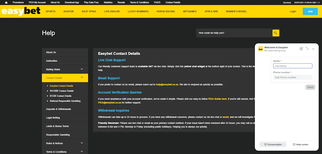Go to the Horse Racing section
The height and width of the screenshot is (154, 322).
click(166, 12)
